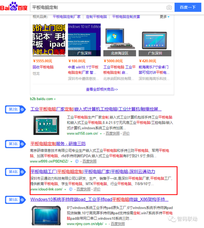Click seller 北京启阳科技有限...
Image resolution: width=204 pixels, height=228 pixels.
tap(119, 79)
